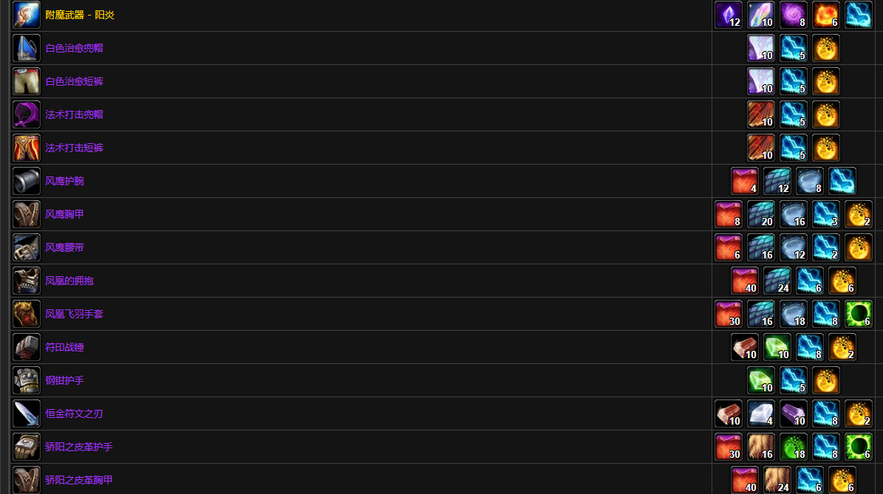This screenshot has height=494, width=883.
Task: Select the purple 法术打击兜帽 hood icon
Action: pos(27,114)
